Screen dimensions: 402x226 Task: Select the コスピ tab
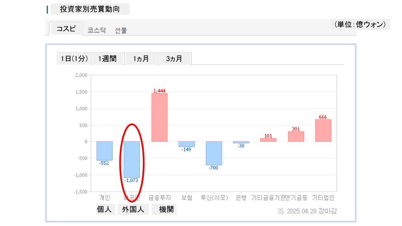(66, 29)
